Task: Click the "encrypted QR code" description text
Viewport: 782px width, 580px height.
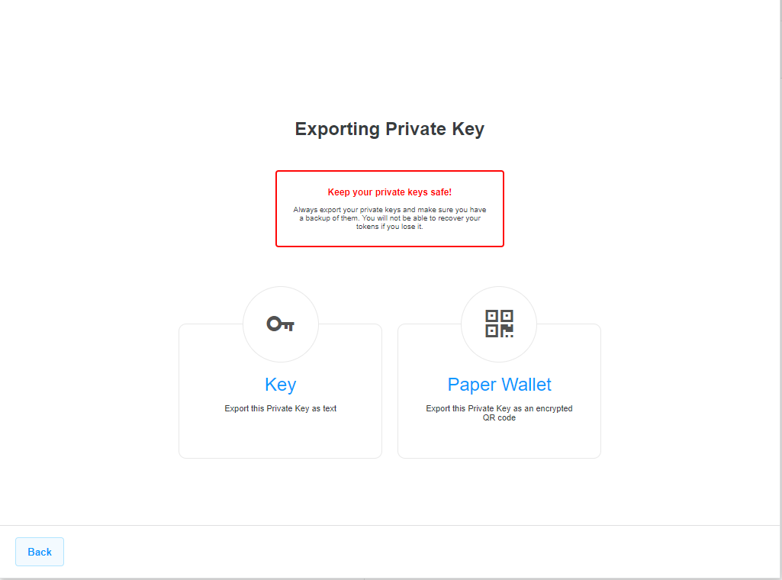Action: [499, 413]
